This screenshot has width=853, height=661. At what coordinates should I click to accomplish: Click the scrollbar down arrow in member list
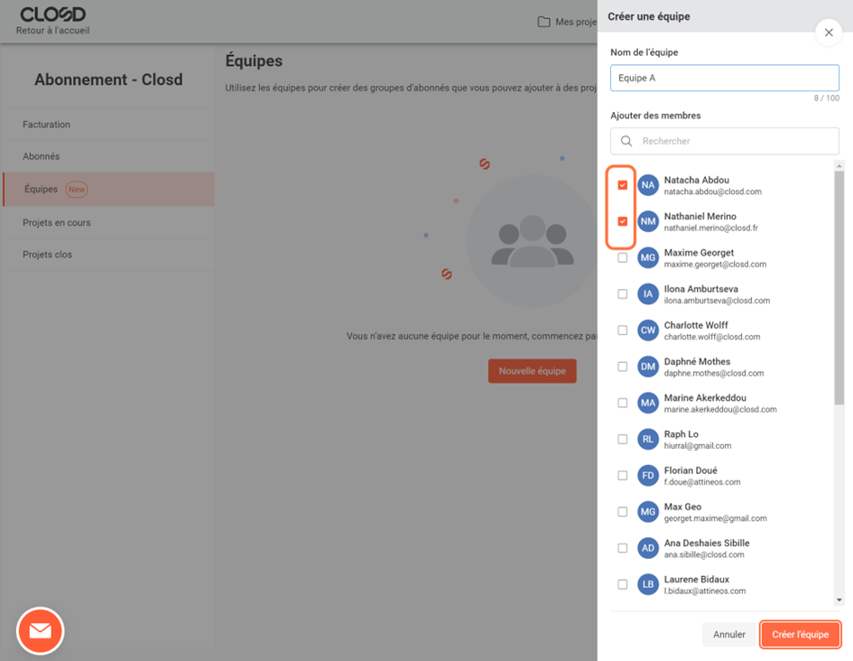[x=839, y=600]
